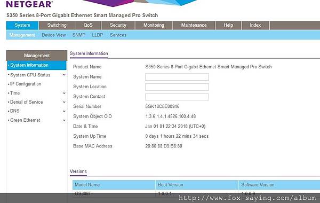Click the System Name input field
Screen dimensions: 320x203
point(177,77)
